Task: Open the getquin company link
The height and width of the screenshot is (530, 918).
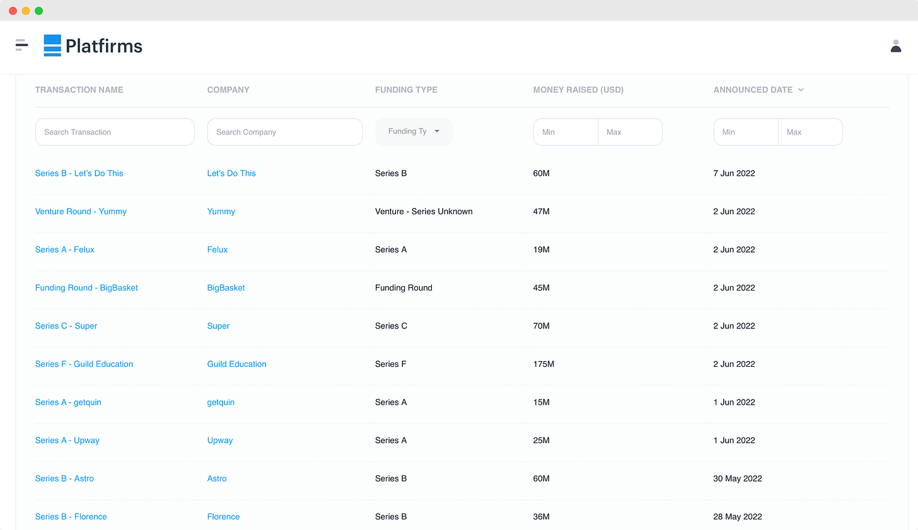Action: (x=221, y=402)
